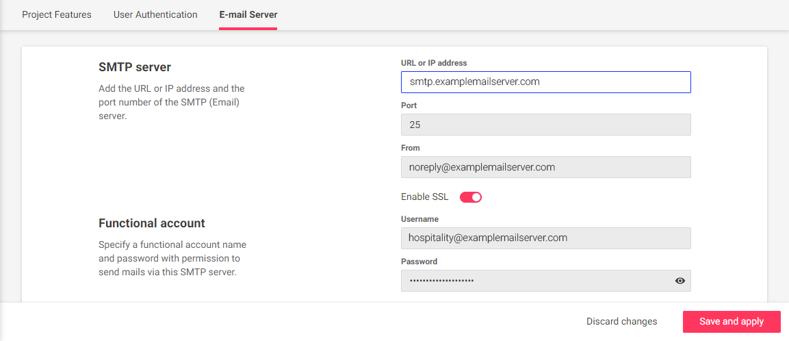Click the SMTP server heading

click(x=135, y=67)
